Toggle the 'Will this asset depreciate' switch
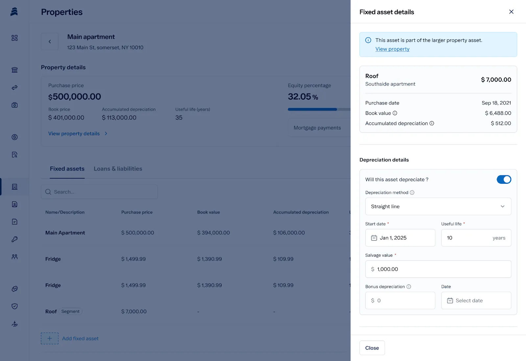 (504, 180)
